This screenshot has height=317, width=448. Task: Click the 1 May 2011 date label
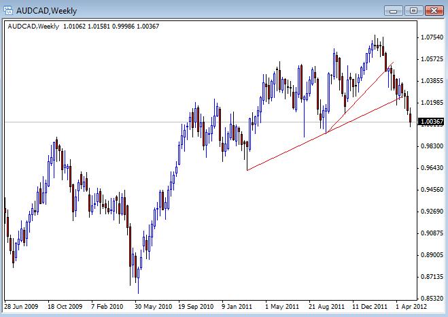(282, 307)
